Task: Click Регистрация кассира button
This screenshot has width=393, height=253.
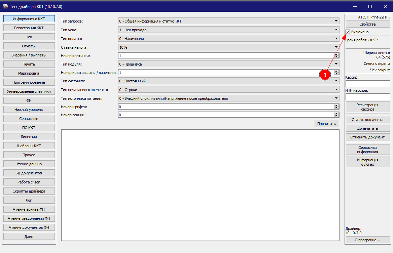Action: pos(368,107)
